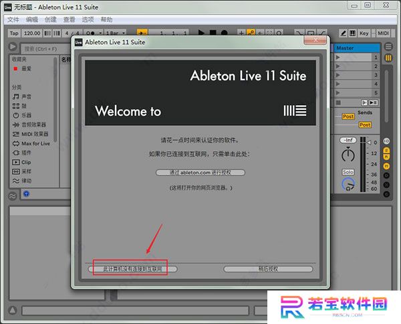Select 最爱 in the collections list
Viewport: 401px width, 324px height.
(x=26, y=69)
